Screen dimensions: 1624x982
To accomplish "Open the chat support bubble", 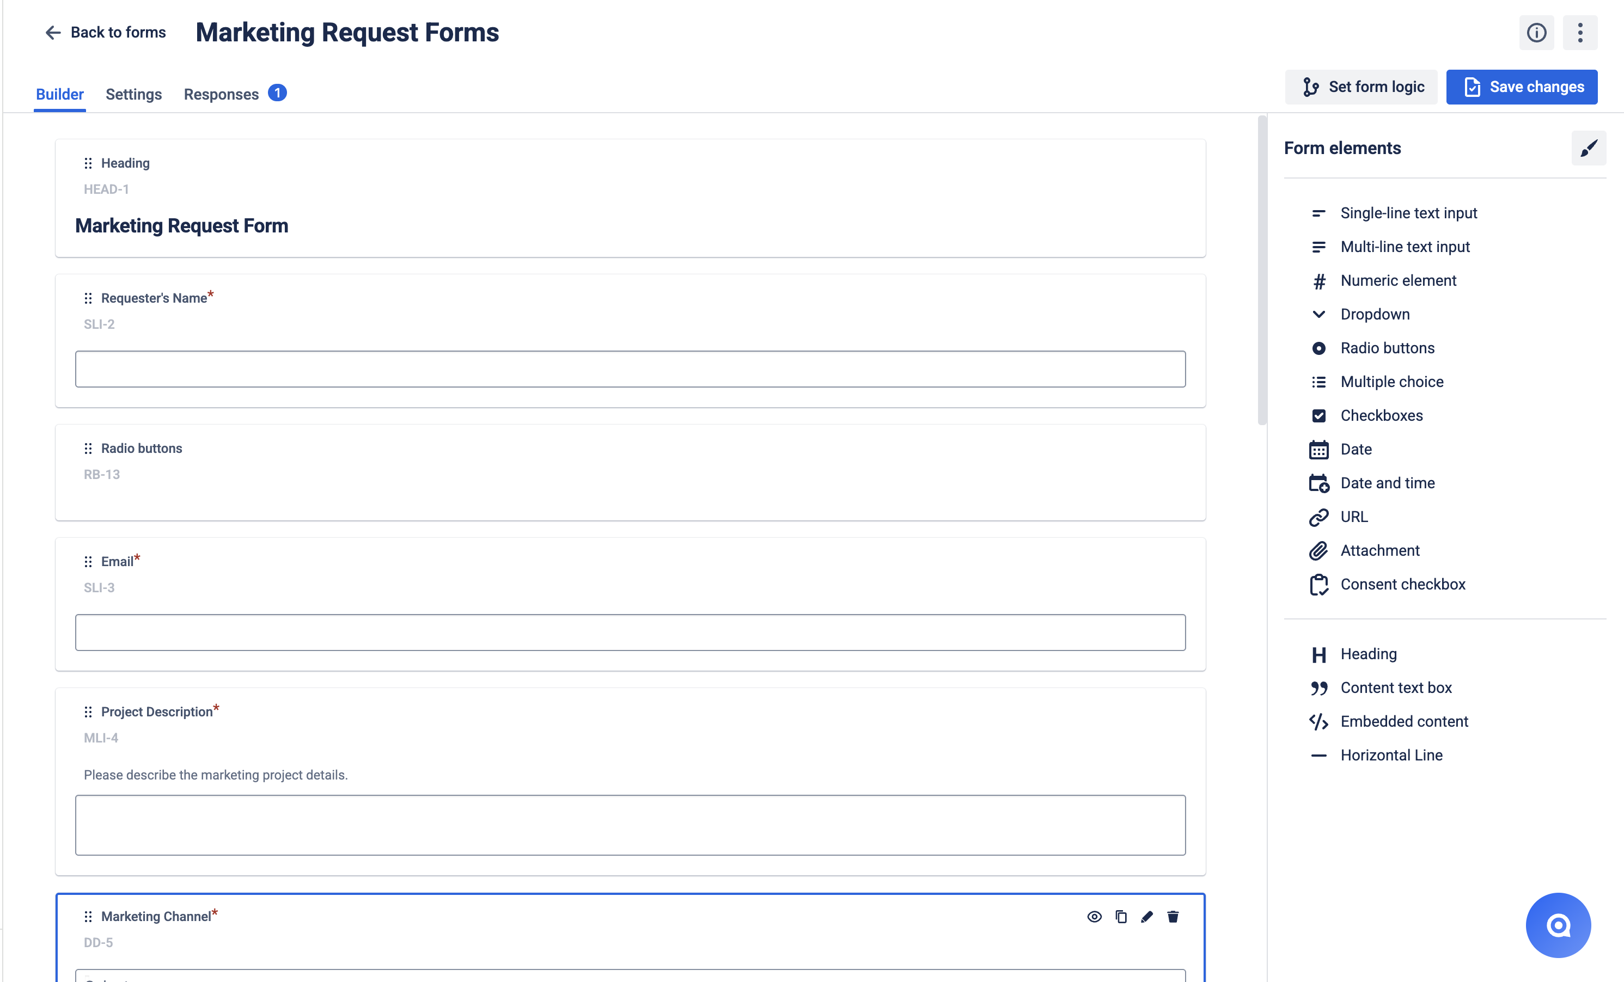I will click(1558, 925).
